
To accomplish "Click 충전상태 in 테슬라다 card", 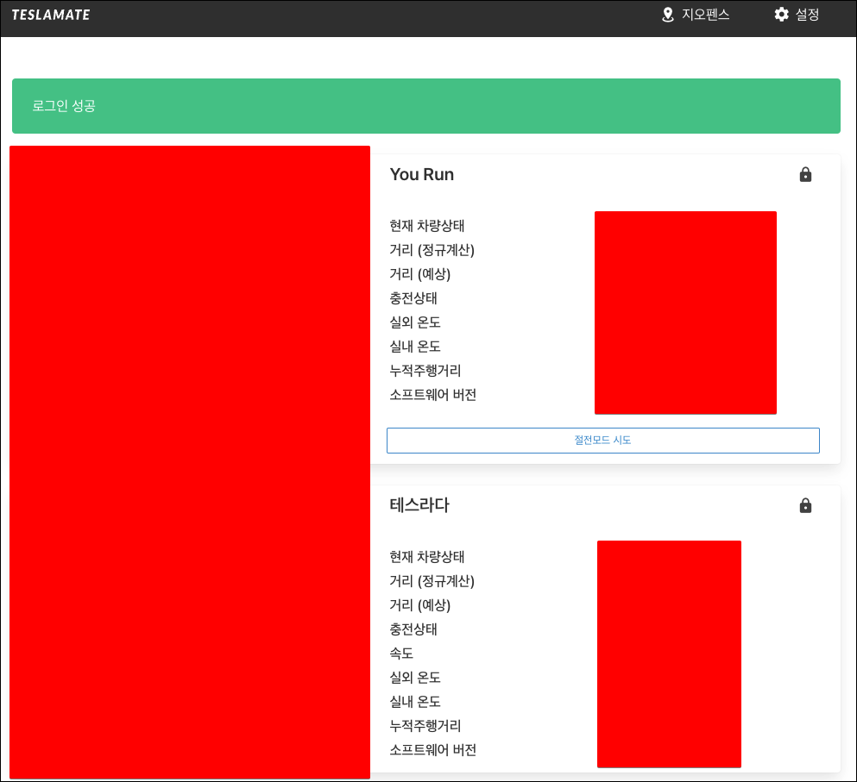I will [413, 629].
